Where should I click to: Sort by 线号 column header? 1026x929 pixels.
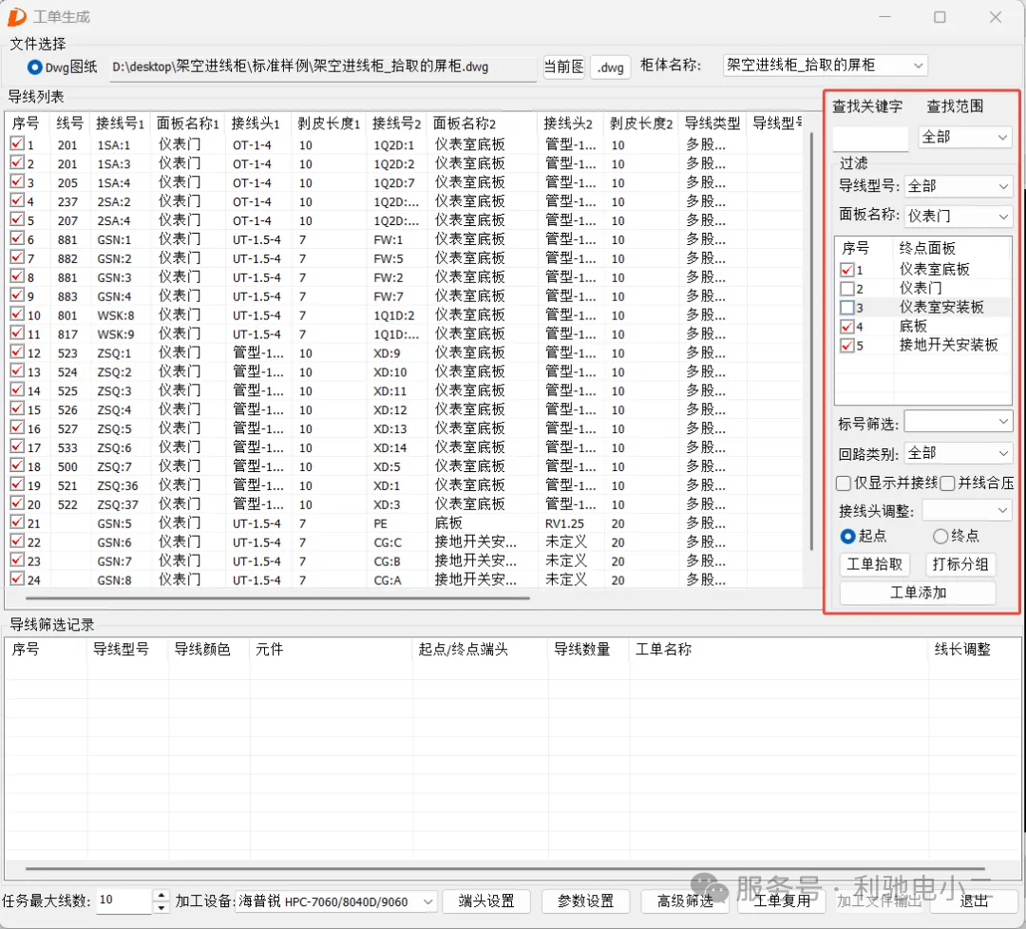tap(69, 123)
